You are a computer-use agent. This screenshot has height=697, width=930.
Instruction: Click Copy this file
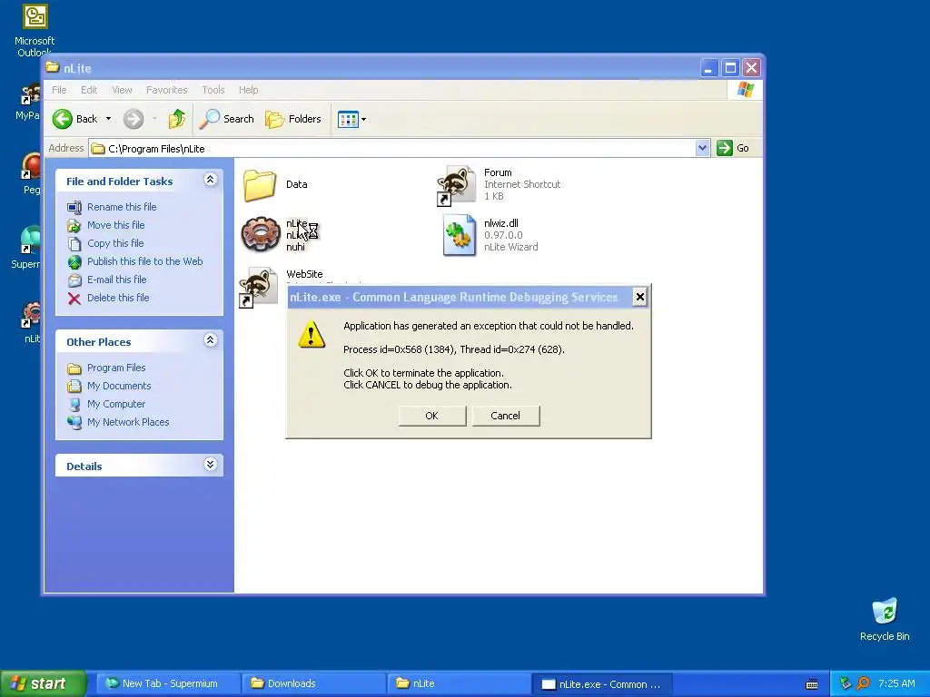(x=115, y=243)
